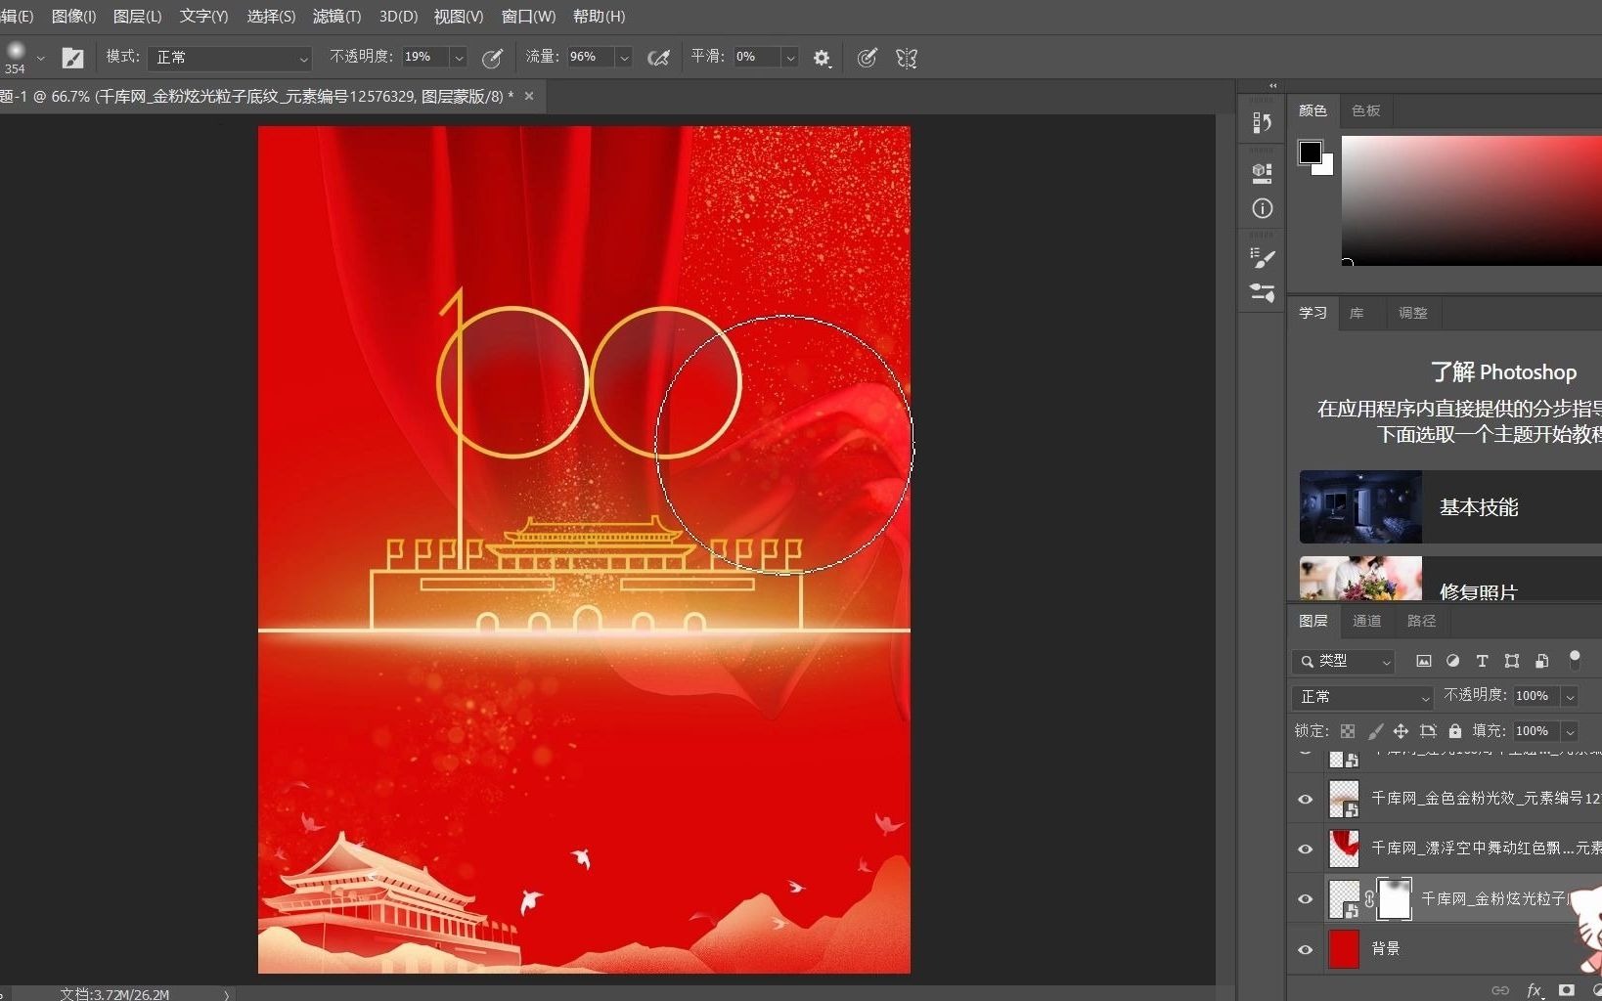Select layer mask thumbnail of 金粉炫光粒子 layer
The width and height of the screenshot is (1602, 1001).
[x=1395, y=899]
